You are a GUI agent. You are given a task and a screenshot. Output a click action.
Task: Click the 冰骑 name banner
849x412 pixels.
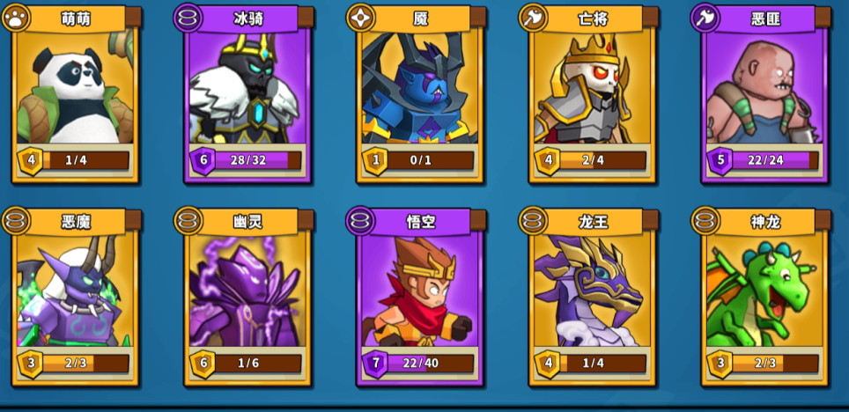tap(249, 18)
